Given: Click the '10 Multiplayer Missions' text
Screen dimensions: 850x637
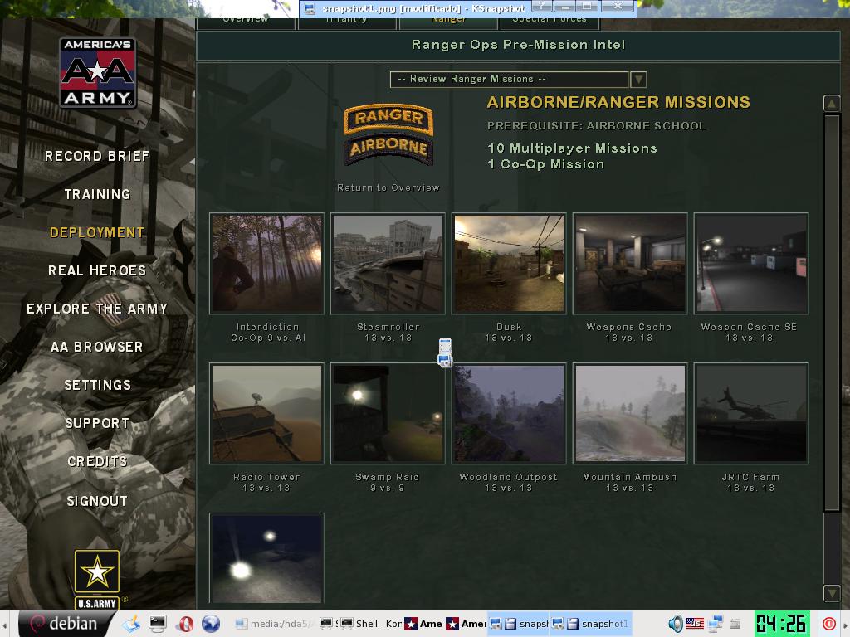Looking at the screenshot, I should [x=573, y=148].
